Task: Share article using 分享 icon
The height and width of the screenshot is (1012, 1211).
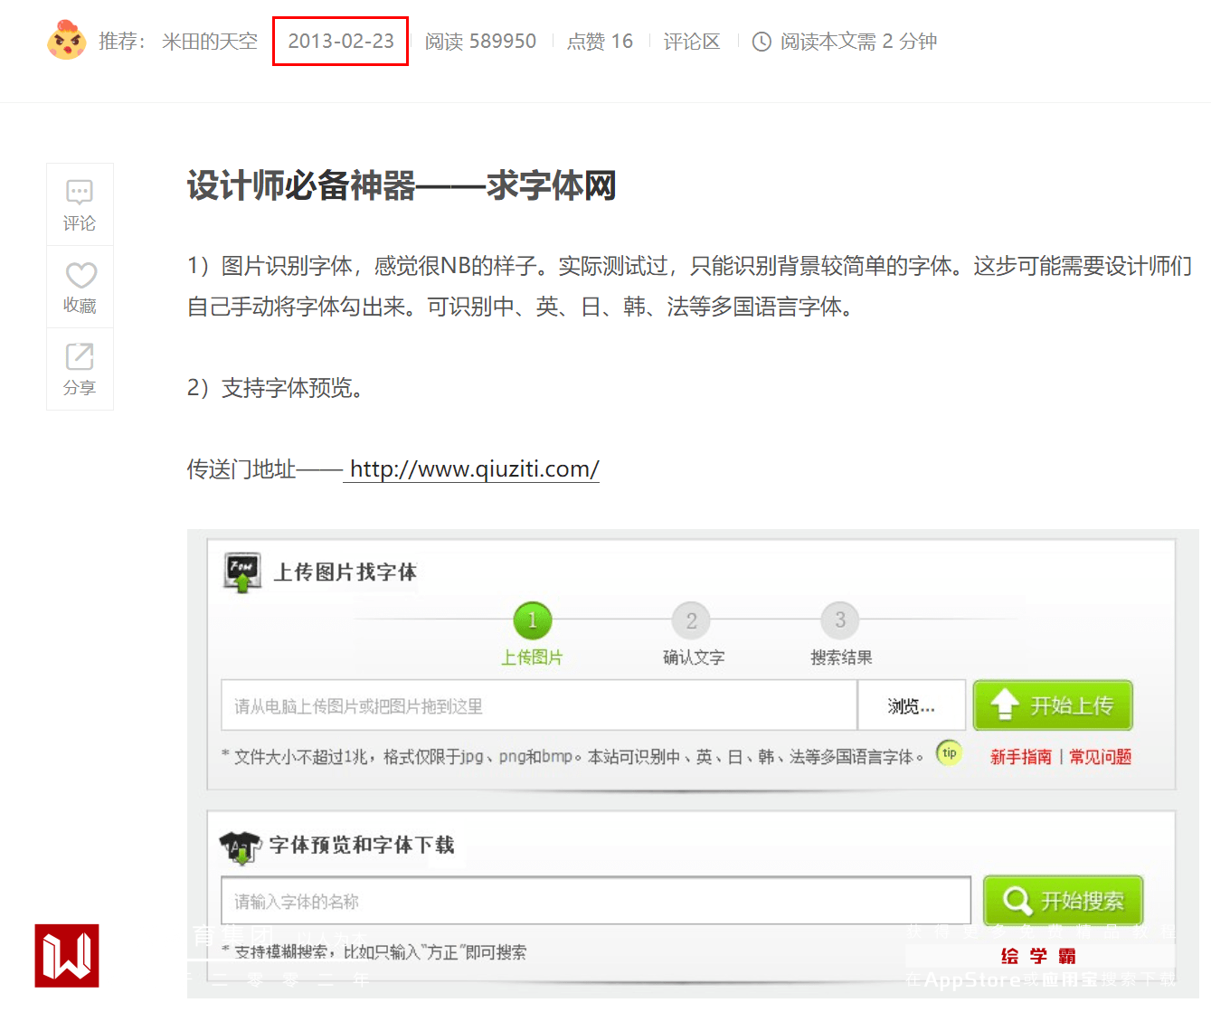Action: click(80, 369)
